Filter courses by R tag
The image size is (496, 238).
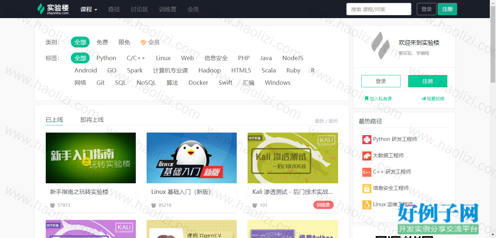(x=313, y=70)
